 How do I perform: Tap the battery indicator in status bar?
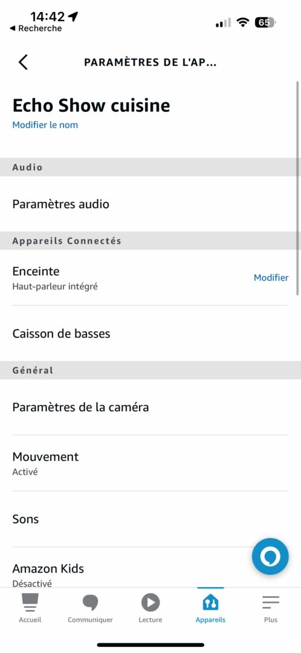coord(265,22)
